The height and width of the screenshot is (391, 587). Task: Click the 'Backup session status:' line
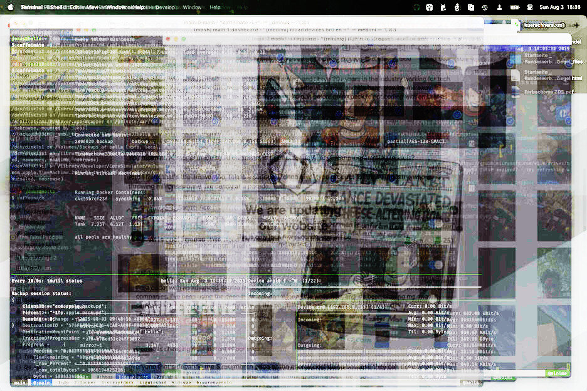tap(41, 293)
